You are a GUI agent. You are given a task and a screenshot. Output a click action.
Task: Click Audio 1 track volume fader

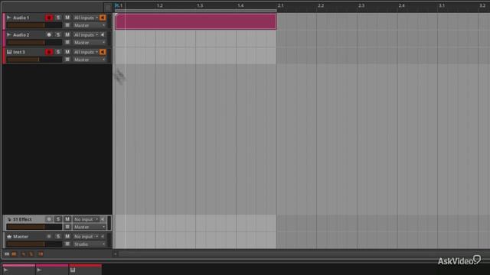tap(34, 25)
